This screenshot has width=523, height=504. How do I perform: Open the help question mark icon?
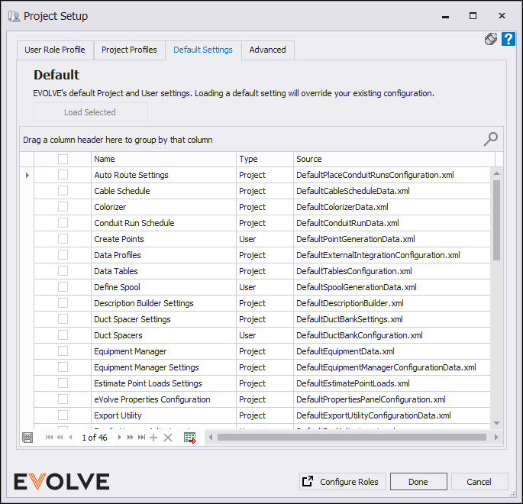click(508, 39)
